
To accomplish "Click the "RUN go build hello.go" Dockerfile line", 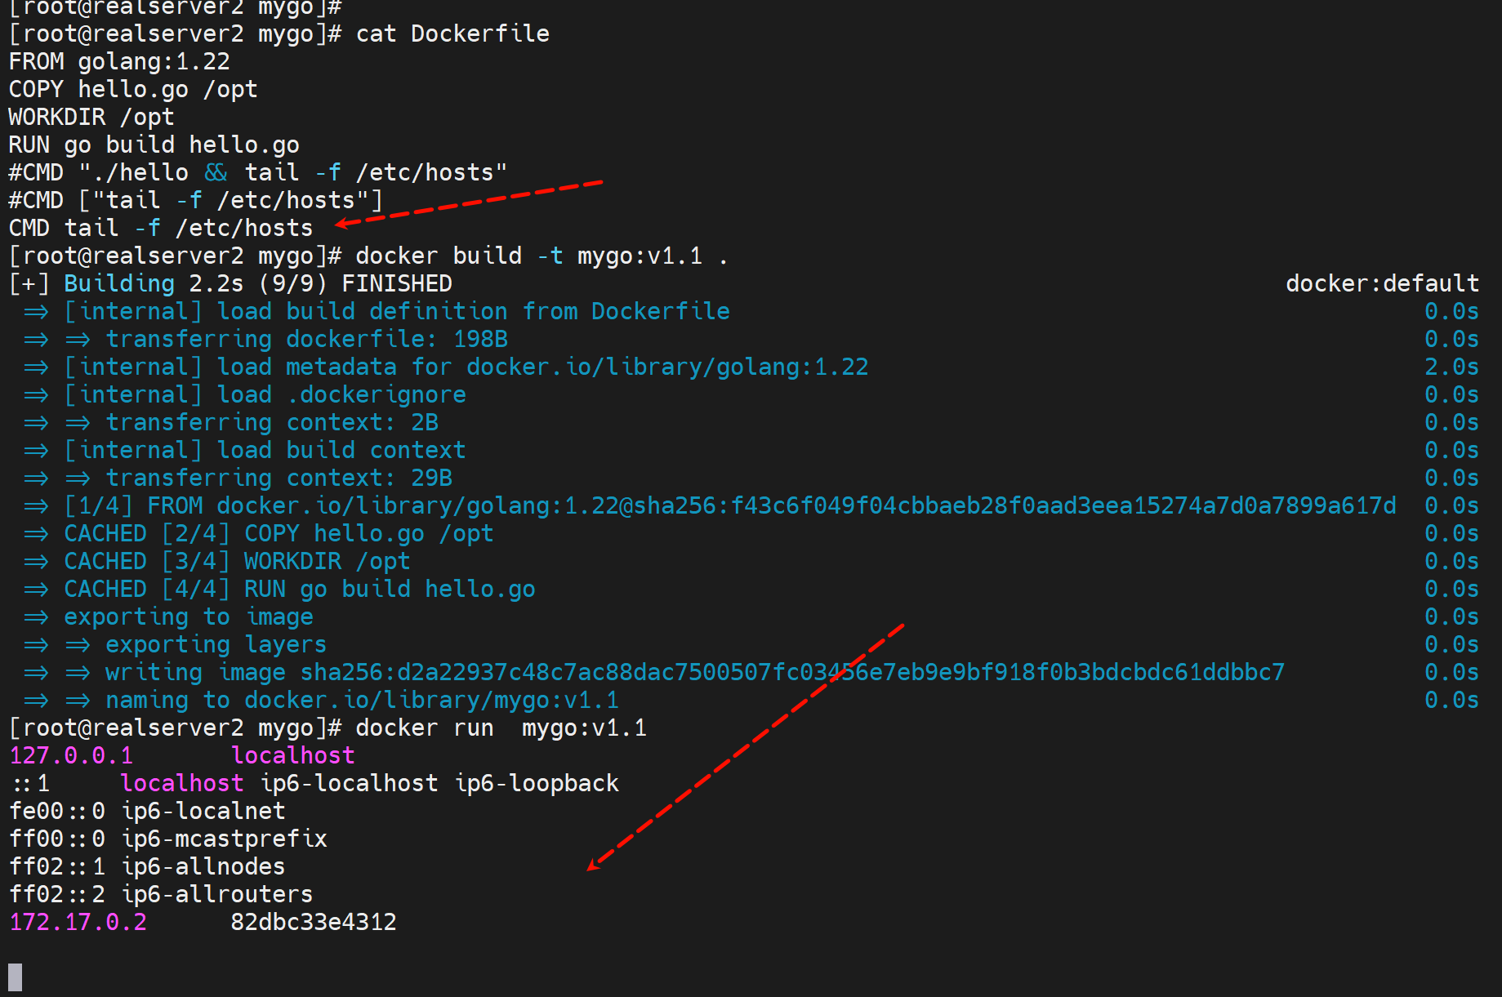I will pyautogui.click(x=154, y=145).
